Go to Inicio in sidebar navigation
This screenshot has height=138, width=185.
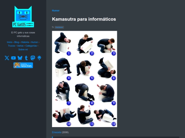(x=10, y=42)
